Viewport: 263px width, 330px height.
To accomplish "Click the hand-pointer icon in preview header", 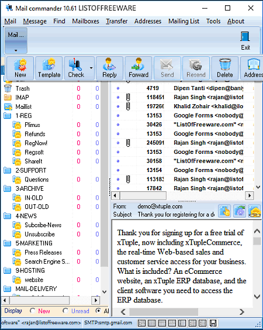I will 224,211.
